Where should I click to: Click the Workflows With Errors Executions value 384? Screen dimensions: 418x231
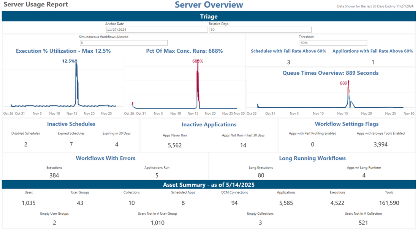54,175
